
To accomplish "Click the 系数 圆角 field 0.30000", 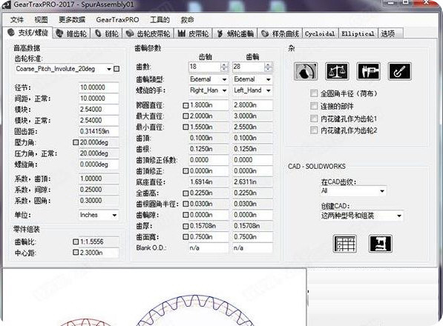I will [x=99, y=201].
